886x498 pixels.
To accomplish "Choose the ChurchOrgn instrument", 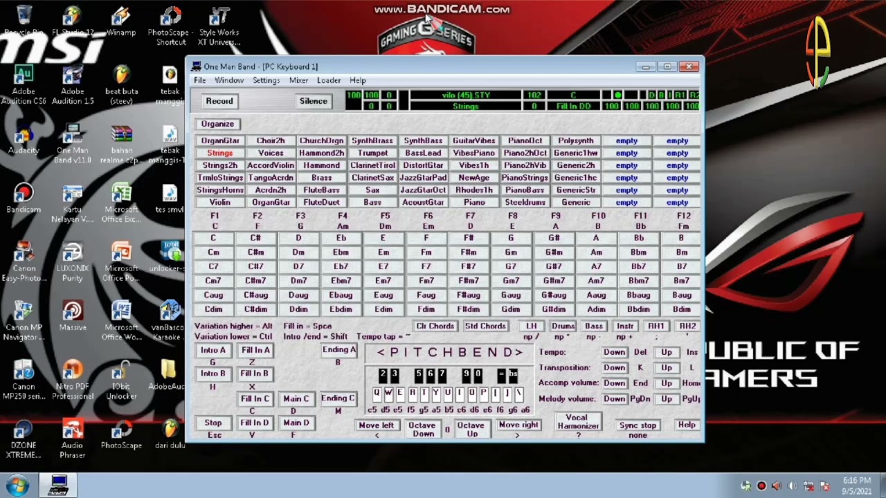I will (x=321, y=140).
